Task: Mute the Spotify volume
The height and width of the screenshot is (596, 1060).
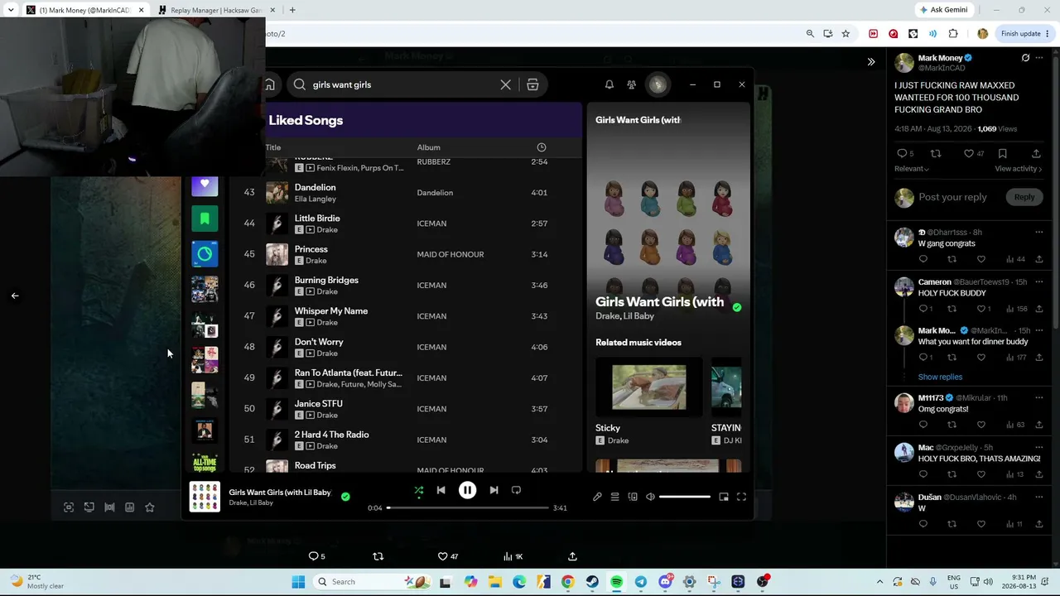Action: pos(650,497)
